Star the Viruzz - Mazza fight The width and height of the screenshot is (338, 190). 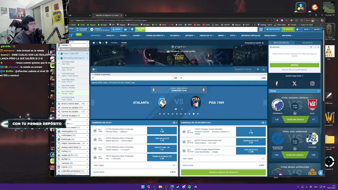click(59, 99)
